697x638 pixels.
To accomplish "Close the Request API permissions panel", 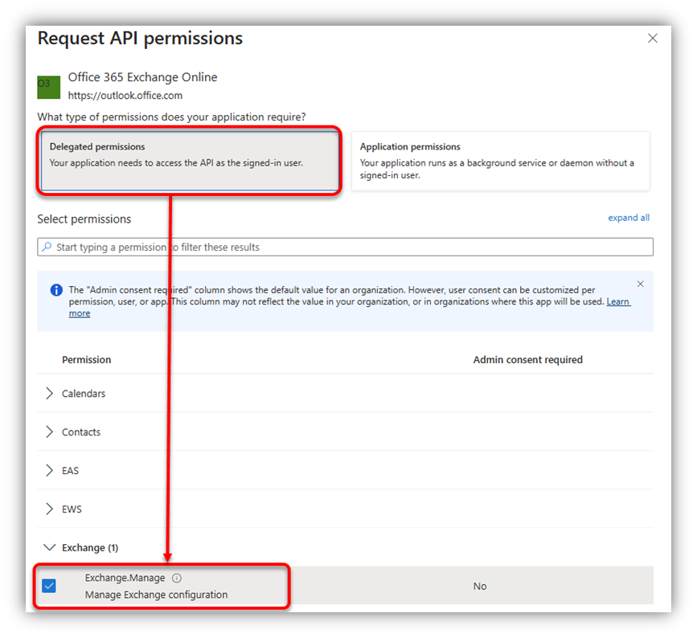I will (x=652, y=39).
